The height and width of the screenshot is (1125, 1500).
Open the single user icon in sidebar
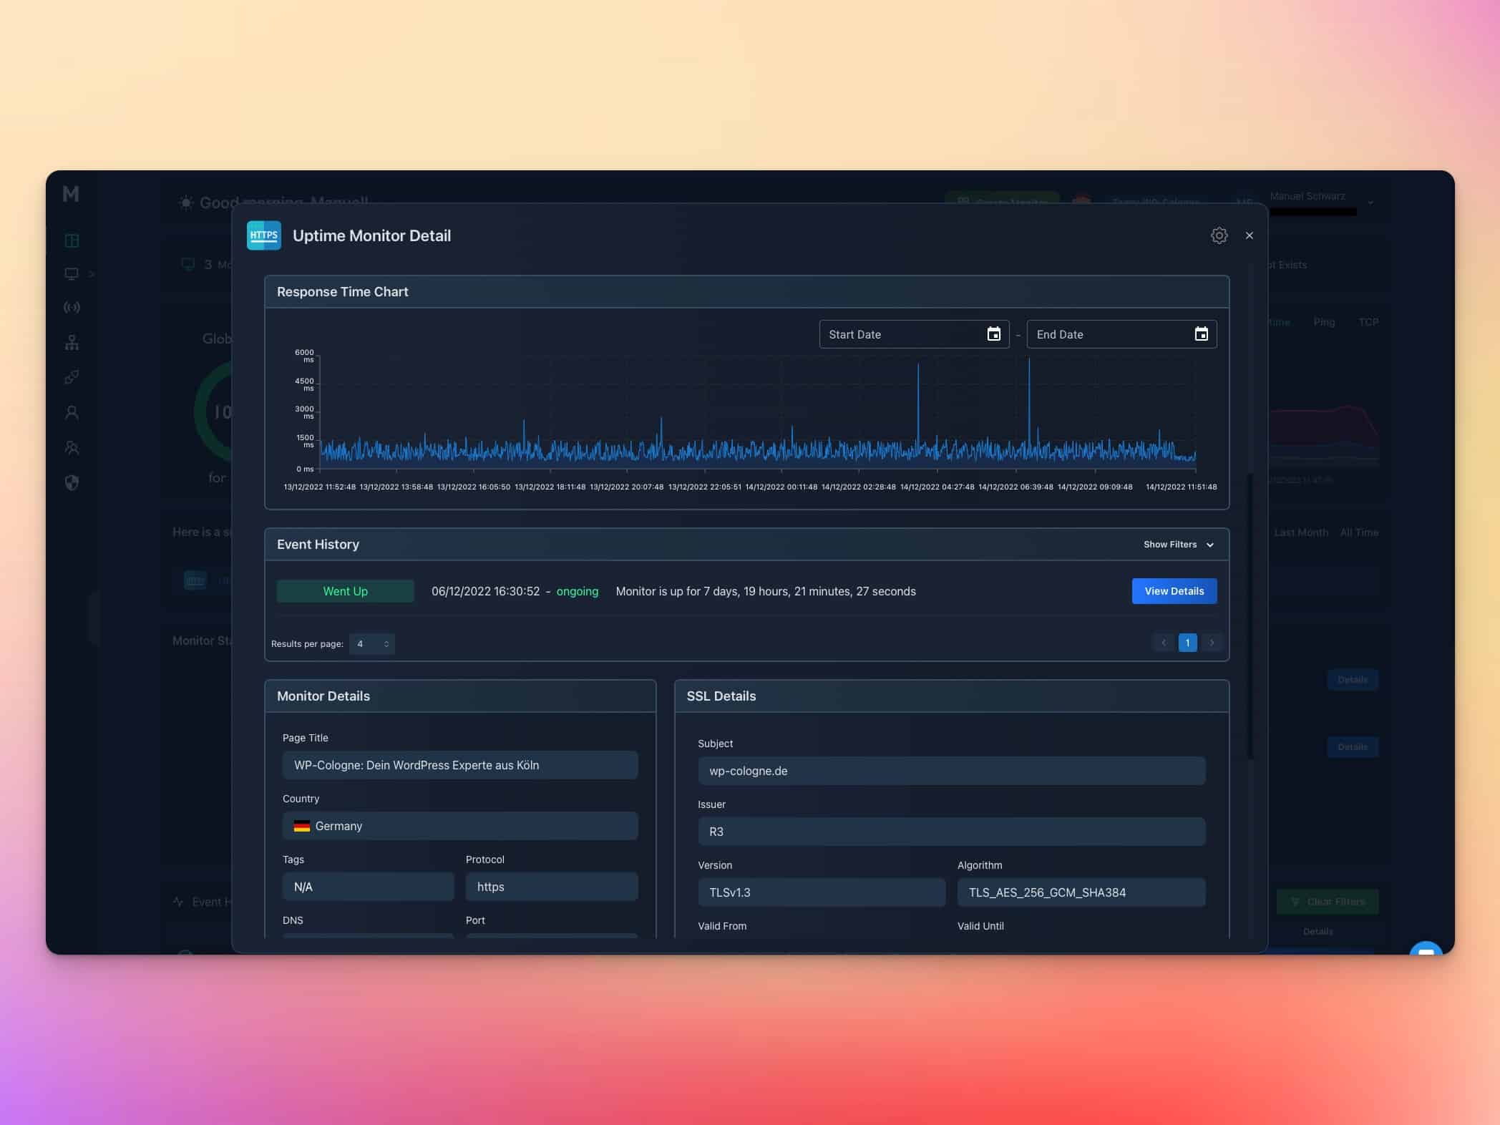tap(72, 413)
